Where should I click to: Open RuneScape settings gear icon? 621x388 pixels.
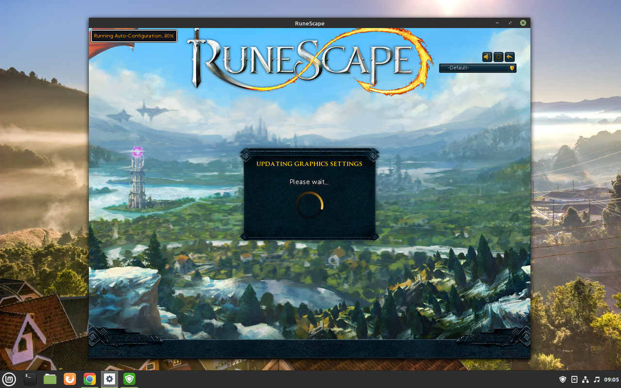(x=498, y=57)
